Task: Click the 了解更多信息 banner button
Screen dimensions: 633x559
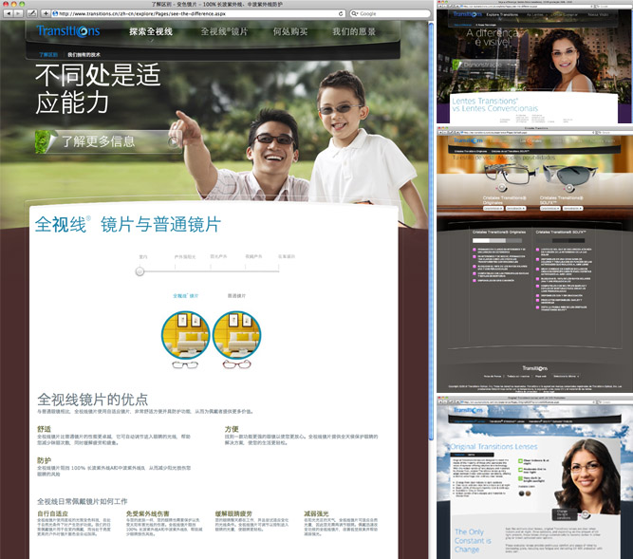Action: [108, 141]
